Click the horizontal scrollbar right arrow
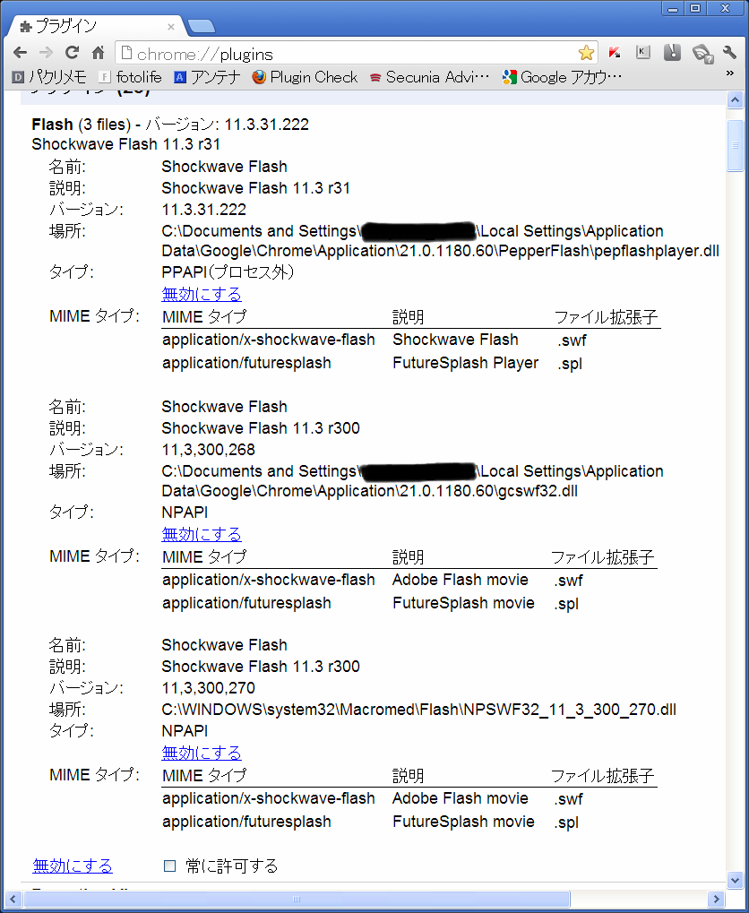This screenshot has height=913, width=749. click(x=717, y=899)
